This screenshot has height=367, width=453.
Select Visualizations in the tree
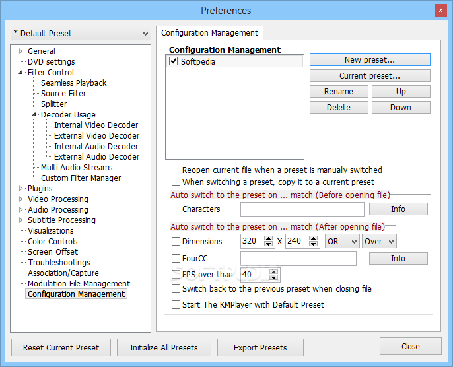click(x=51, y=231)
